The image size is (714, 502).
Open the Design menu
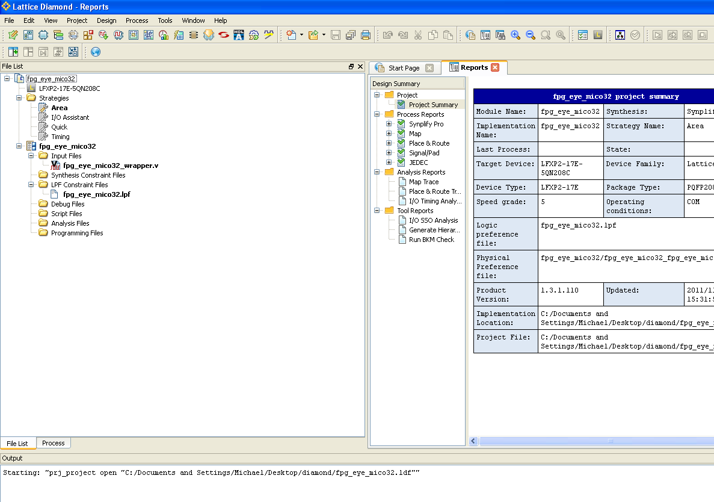click(106, 20)
